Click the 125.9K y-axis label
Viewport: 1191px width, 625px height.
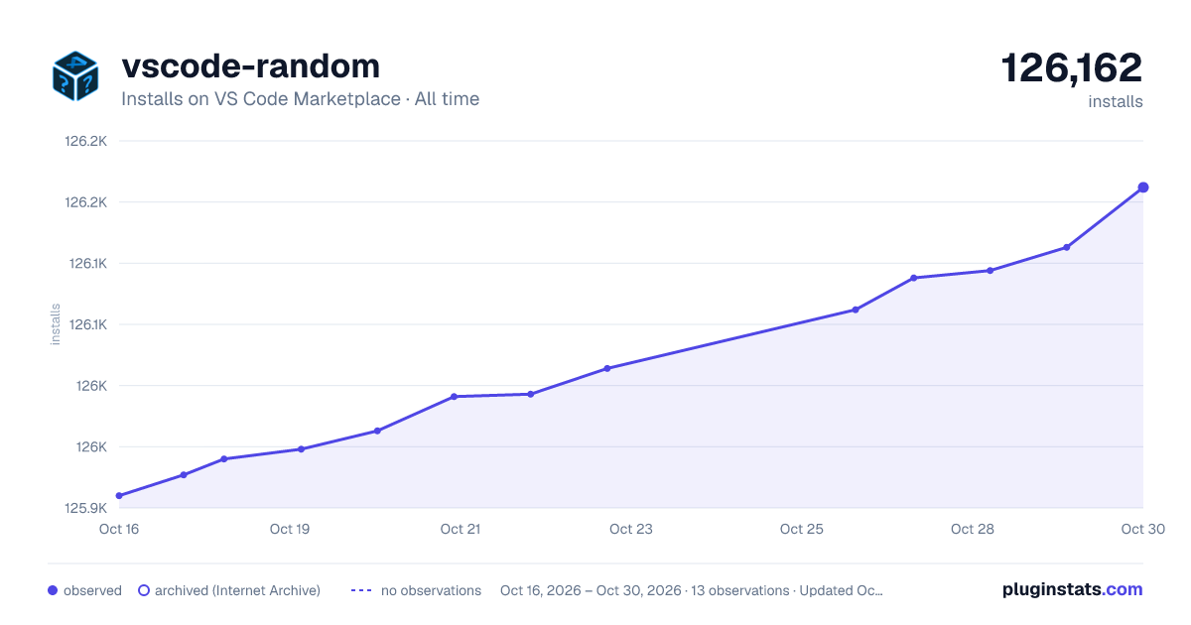point(85,508)
